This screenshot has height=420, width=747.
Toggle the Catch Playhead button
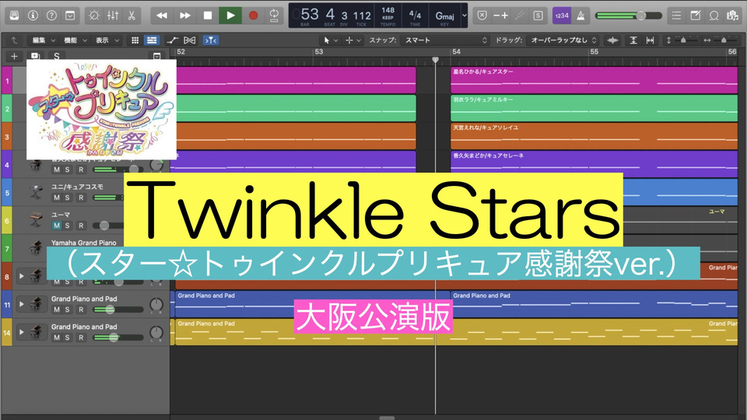(211, 40)
